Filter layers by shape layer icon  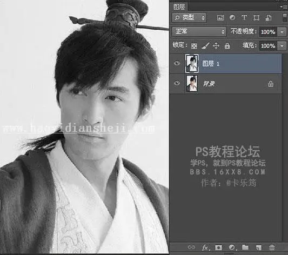click(257, 18)
